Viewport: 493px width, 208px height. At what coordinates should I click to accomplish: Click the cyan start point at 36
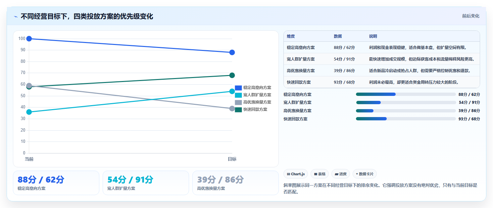pyautogui.click(x=29, y=112)
